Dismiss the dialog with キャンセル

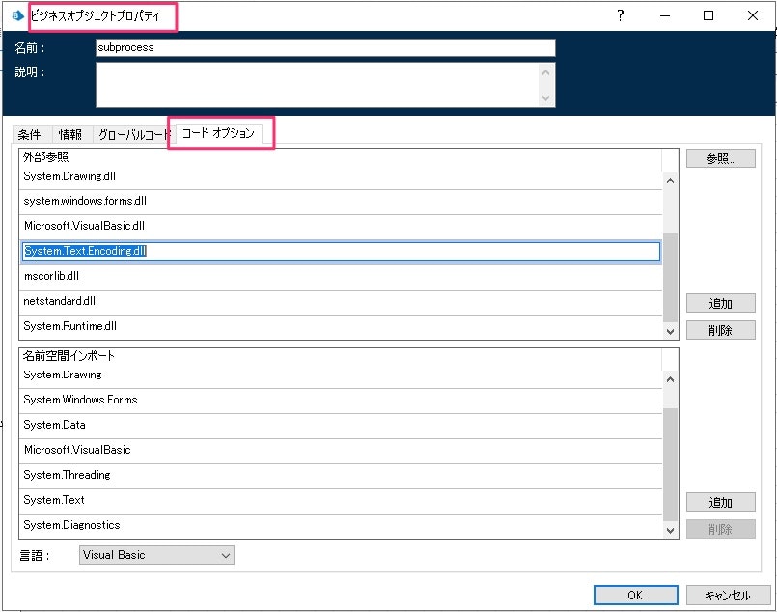[x=728, y=596]
